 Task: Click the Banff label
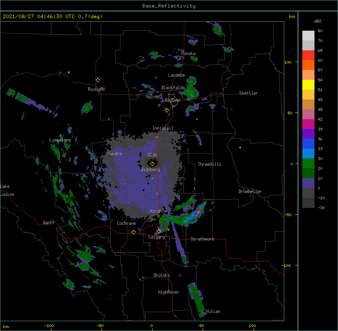pos(49,223)
